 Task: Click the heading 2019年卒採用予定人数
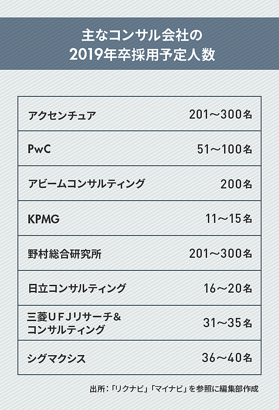139,54
